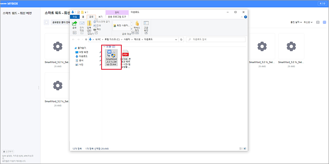Click 스마트 워드 - 최신 버전 in sidebar
Screen dimensions: 329x164
(17, 13)
